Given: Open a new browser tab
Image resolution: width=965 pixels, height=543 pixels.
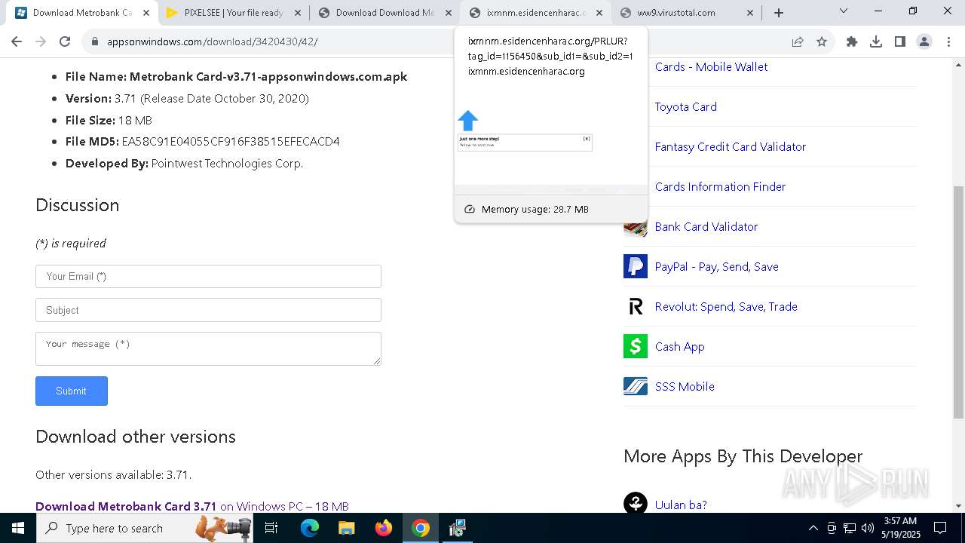Looking at the screenshot, I should pyautogui.click(x=779, y=12).
